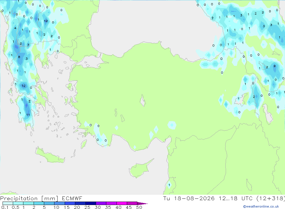Choose the 35–40 mm purple legend swatch
285x209 pixels.
click(x=111, y=203)
